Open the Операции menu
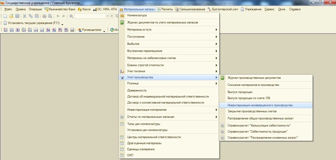 tap(35, 9)
